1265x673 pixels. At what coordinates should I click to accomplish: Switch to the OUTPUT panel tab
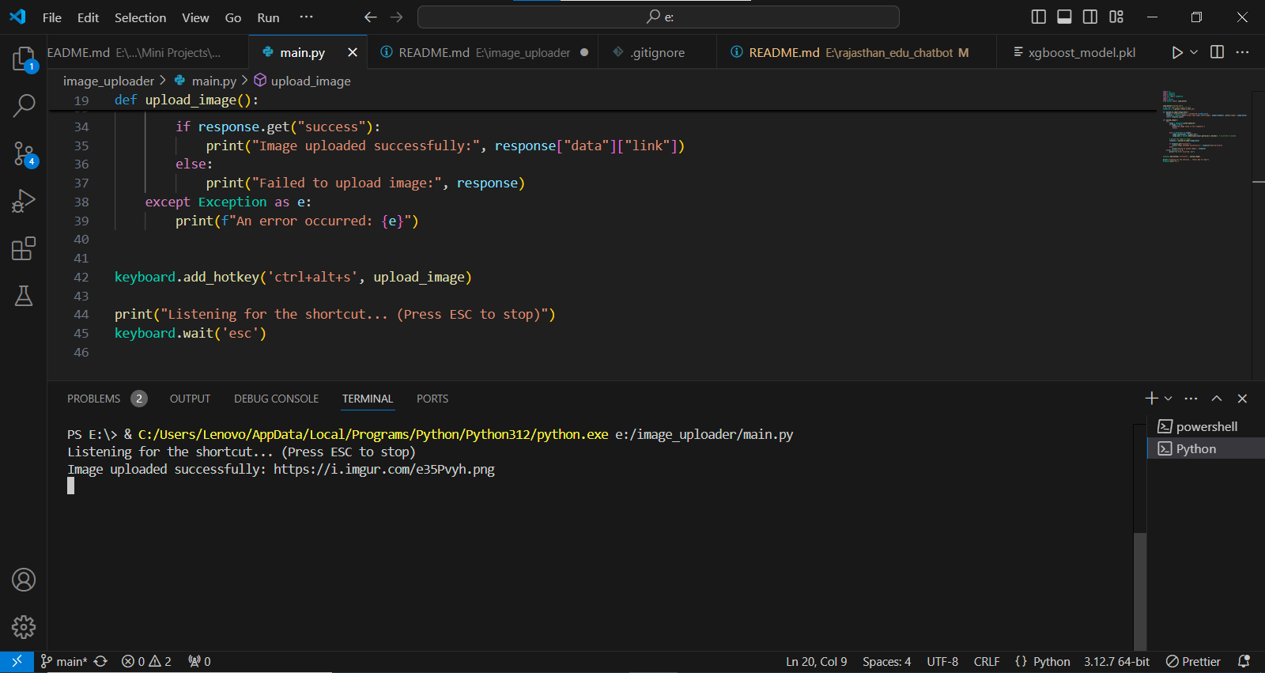coord(190,399)
